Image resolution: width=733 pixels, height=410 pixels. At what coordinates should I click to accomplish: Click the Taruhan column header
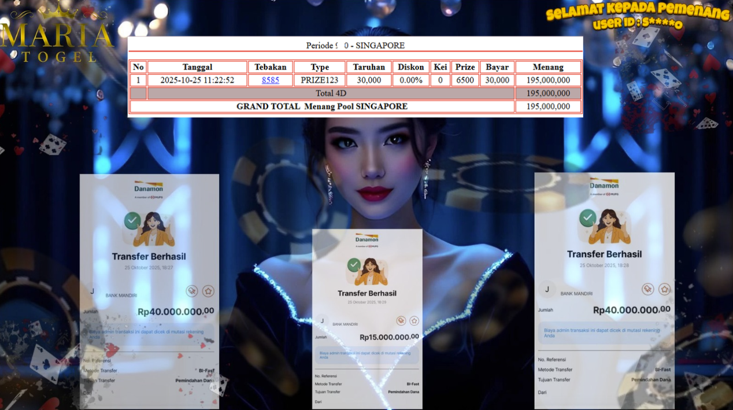pos(369,67)
